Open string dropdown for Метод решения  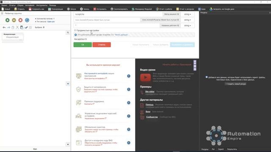click(187, 14)
